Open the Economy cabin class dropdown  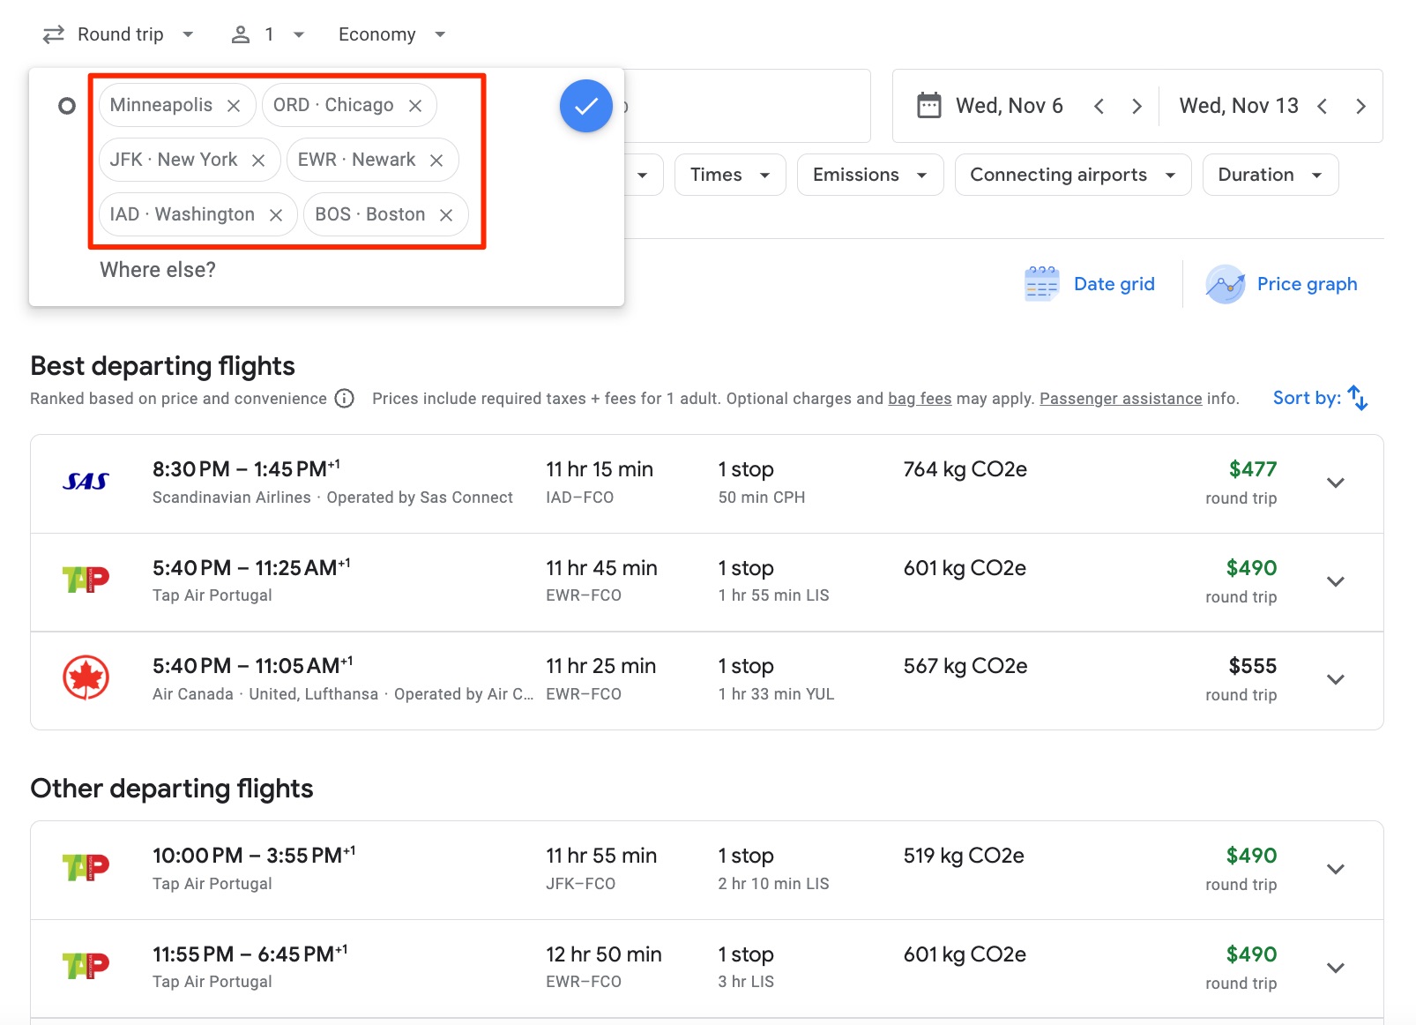386,34
